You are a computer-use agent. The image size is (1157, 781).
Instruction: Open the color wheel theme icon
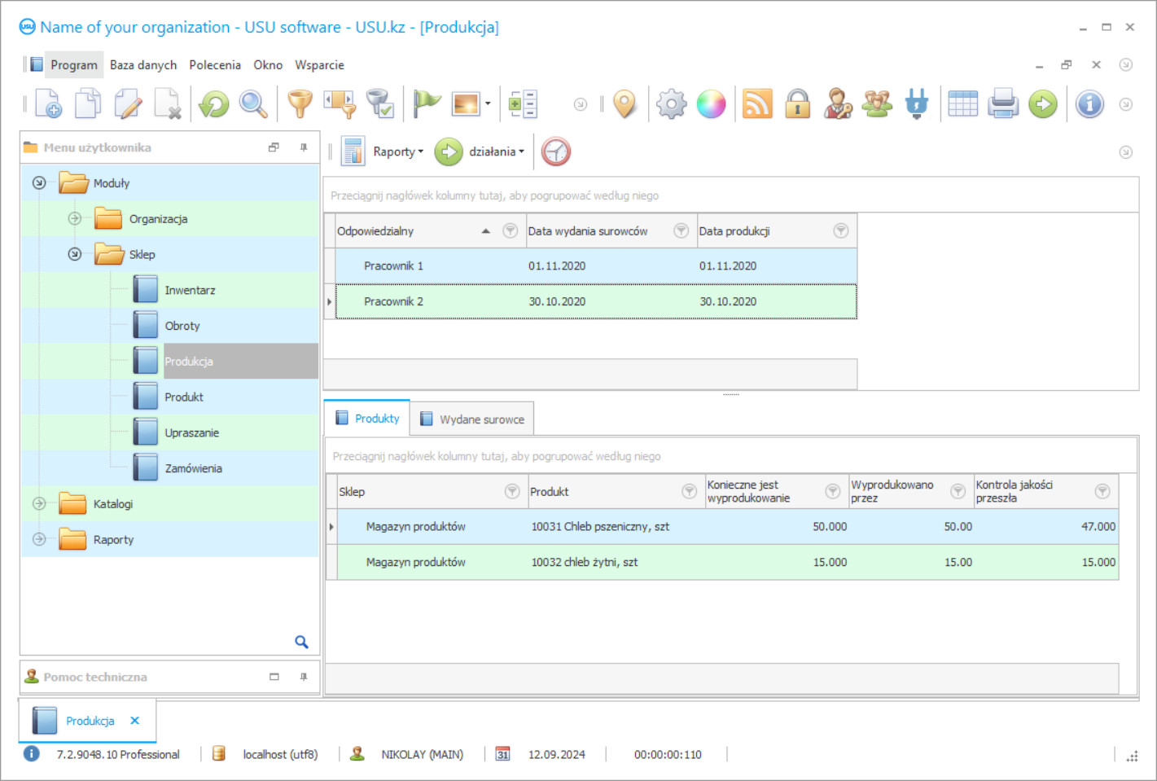tap(711, 104)
